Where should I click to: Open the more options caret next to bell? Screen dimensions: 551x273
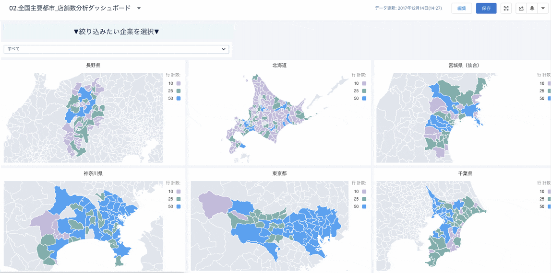pos(542,9)
